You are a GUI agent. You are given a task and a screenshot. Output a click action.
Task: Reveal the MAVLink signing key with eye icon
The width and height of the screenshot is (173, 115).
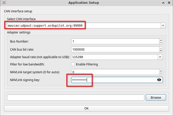pos(159,80)
